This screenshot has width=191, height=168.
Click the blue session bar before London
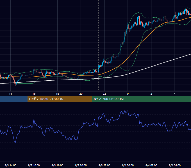click(14, 99)
